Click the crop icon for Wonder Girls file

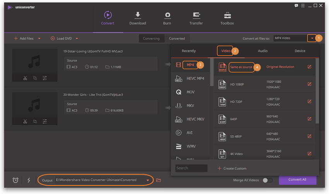tap(35, 121)
